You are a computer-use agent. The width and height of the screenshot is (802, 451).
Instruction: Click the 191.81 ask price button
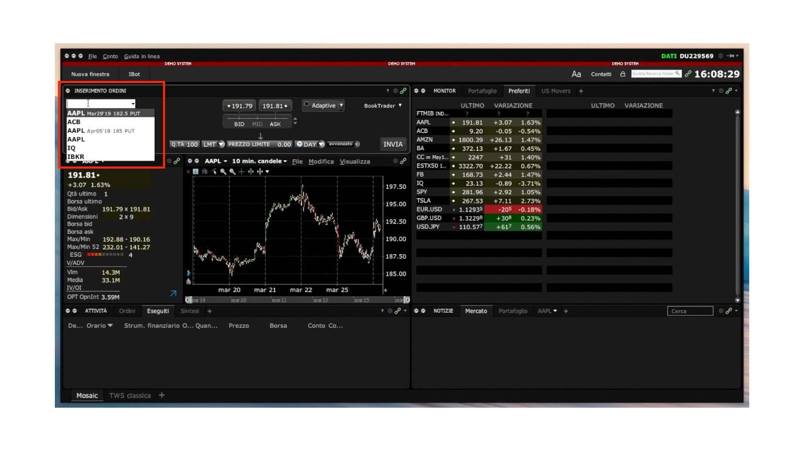(275, 106)
